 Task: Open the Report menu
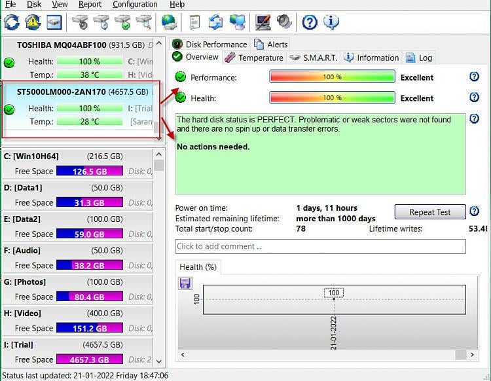click(90, 5)
